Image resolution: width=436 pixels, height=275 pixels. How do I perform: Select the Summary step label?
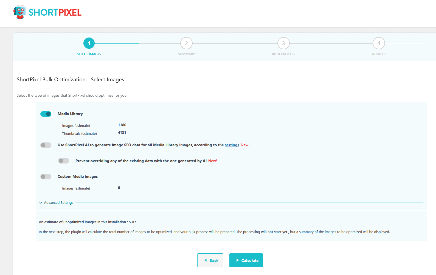(x=186, y=54)
